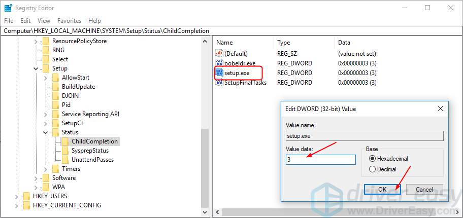Click the ResourcePolicyStore folder icon

tap(46, 41)
